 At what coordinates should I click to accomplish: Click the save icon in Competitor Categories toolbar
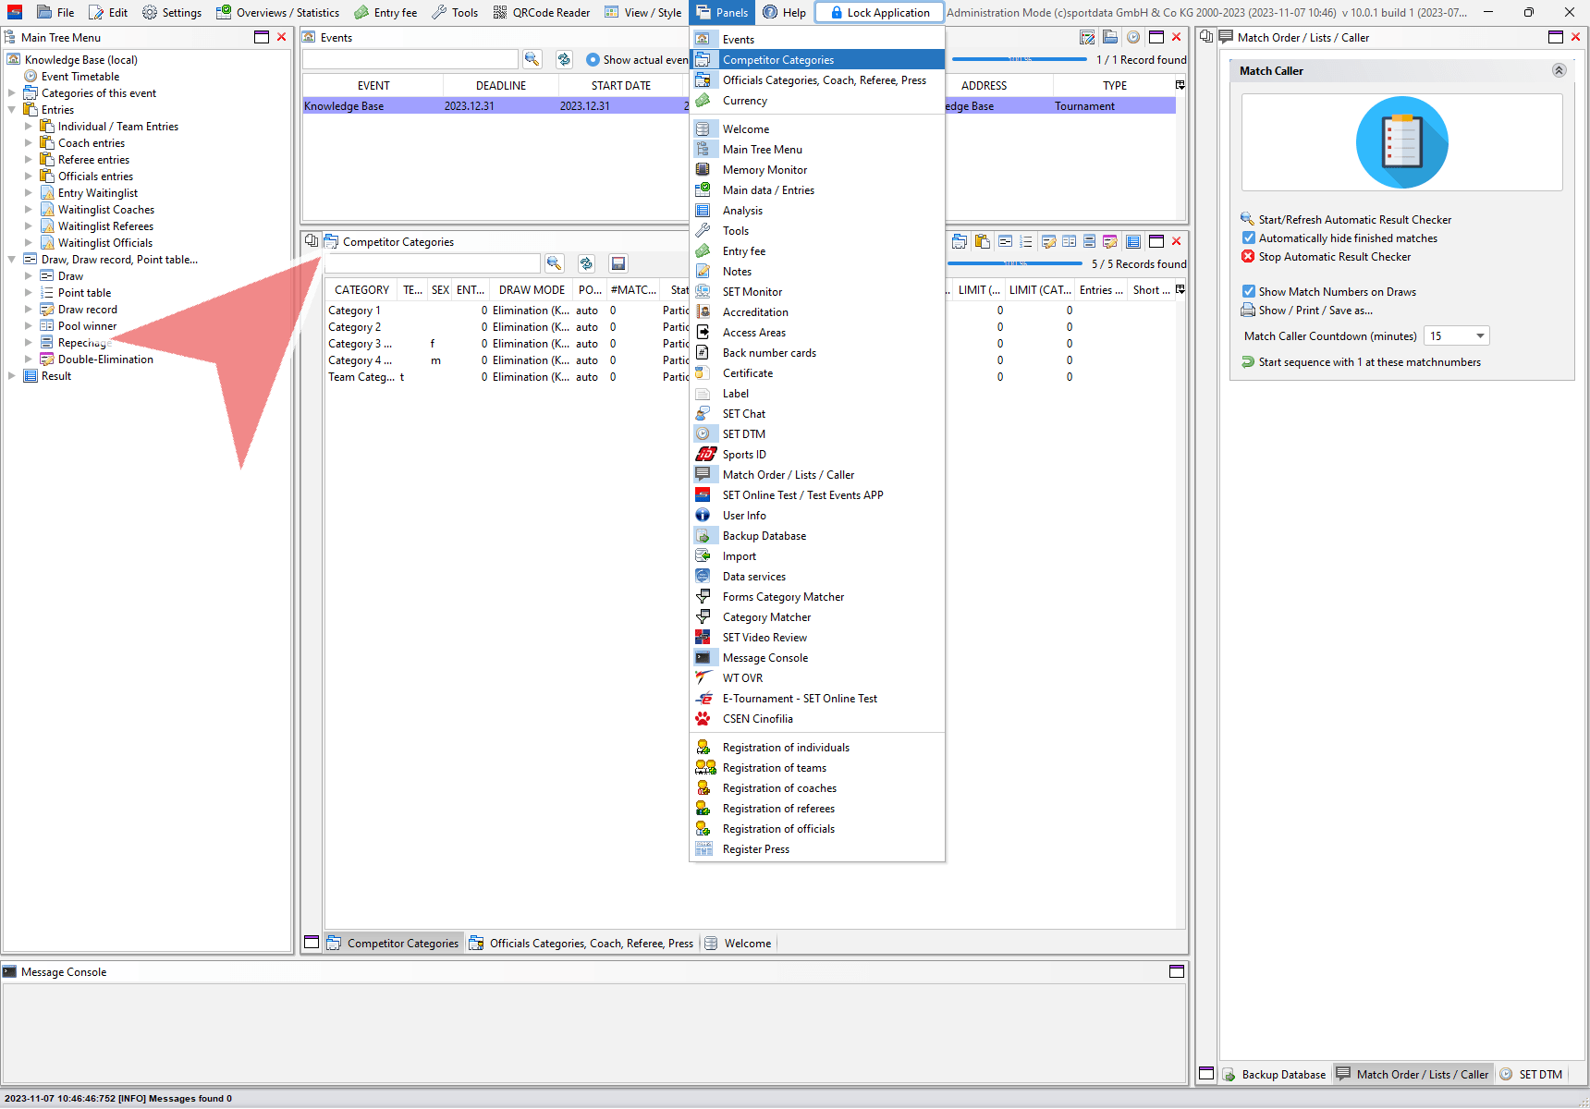coord(618,263)
